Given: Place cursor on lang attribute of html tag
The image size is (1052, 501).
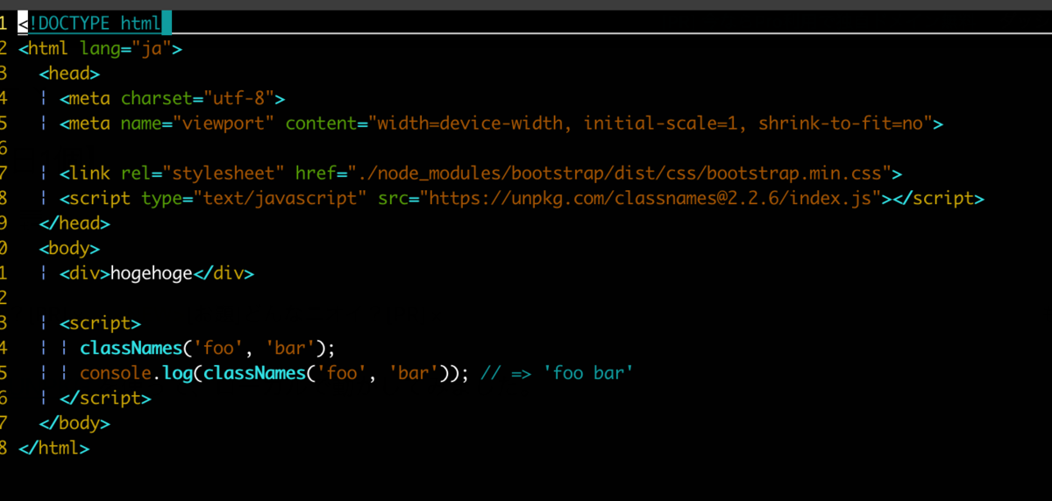Looking at the screenshot, I should (100, 48).
